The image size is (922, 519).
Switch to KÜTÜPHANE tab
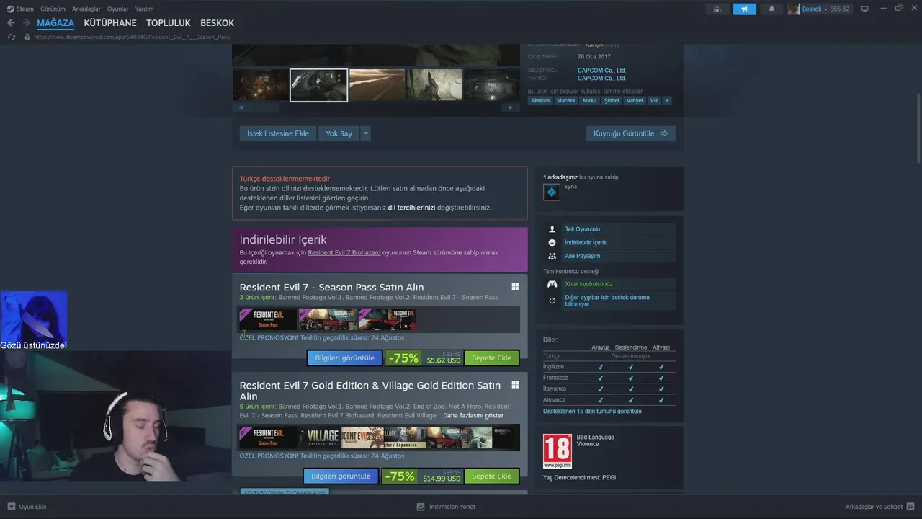click(x=110, y=23)
